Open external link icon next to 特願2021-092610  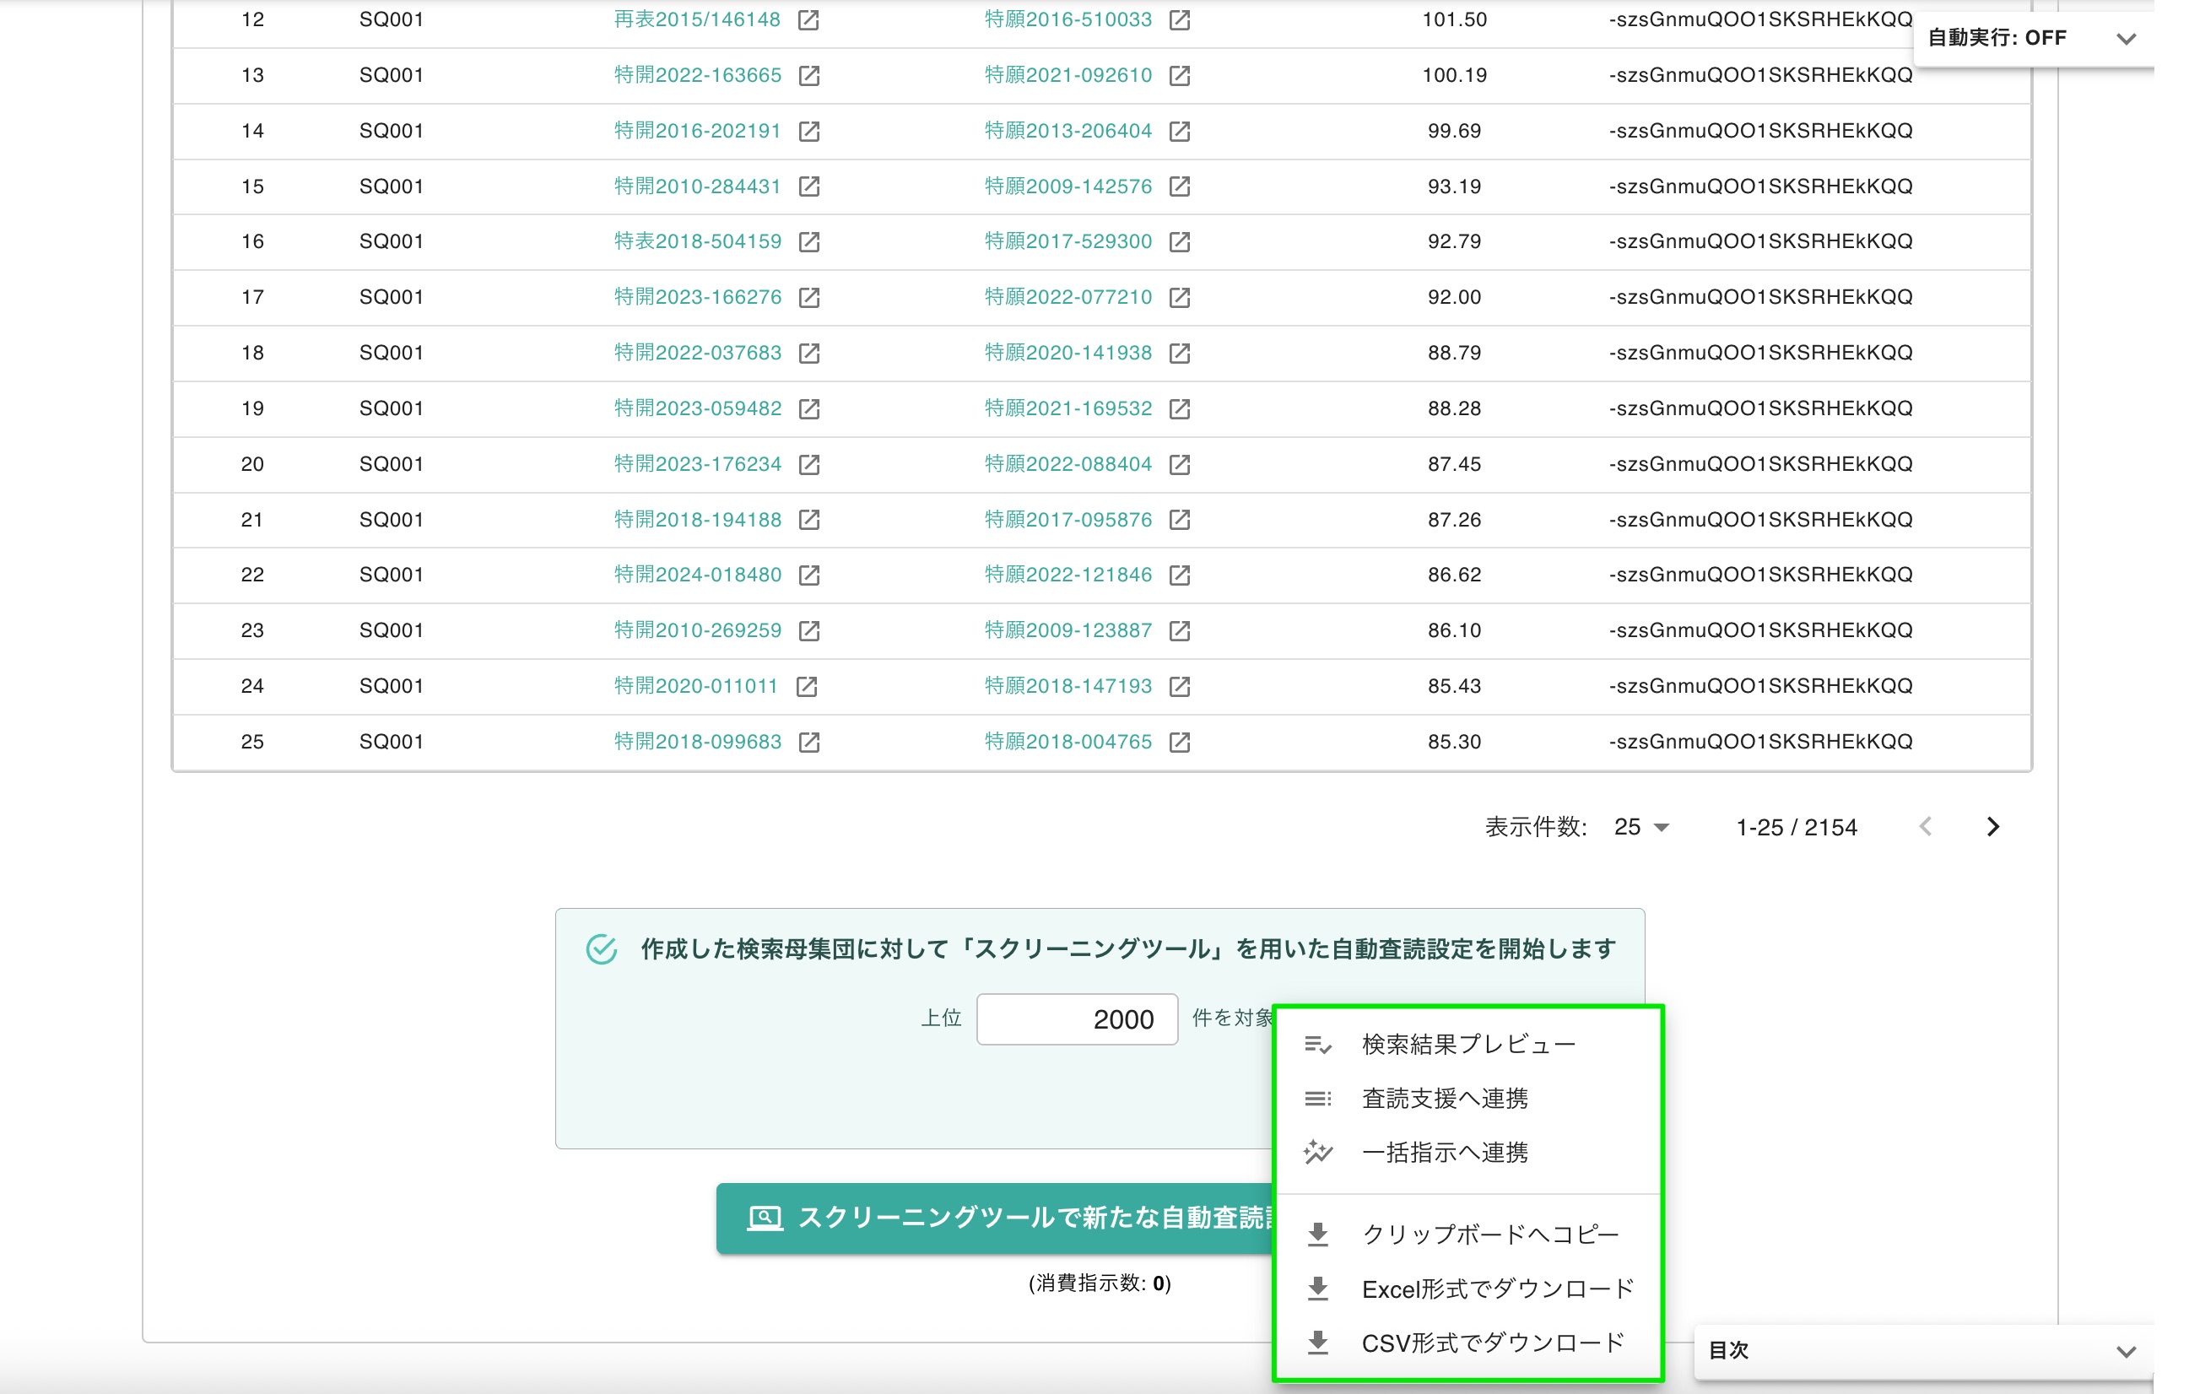tap(1179, 75)
